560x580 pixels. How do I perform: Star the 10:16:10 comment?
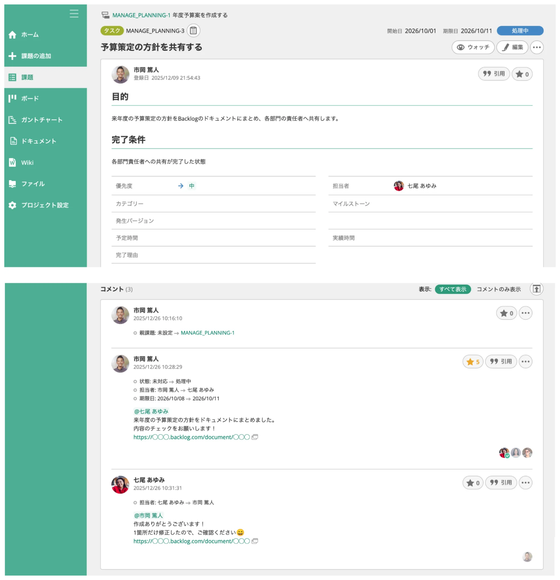[506, 313]
